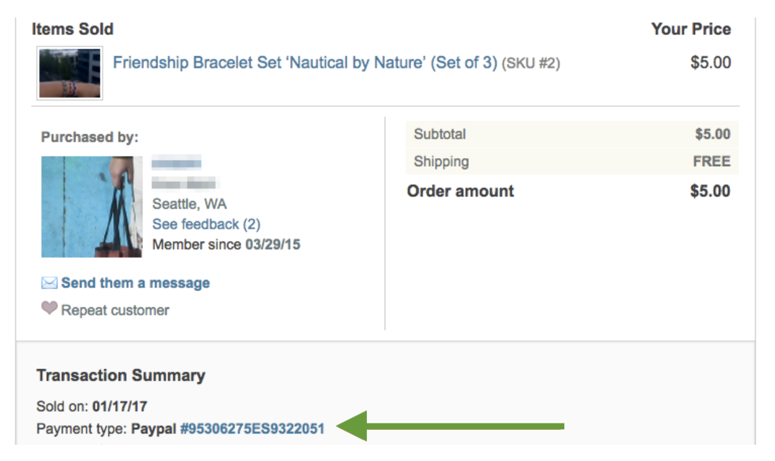The width and height of the screenshot is (775, 461).
Task: Click the Order amount $5.00 total
Action: tap(710, 191)
